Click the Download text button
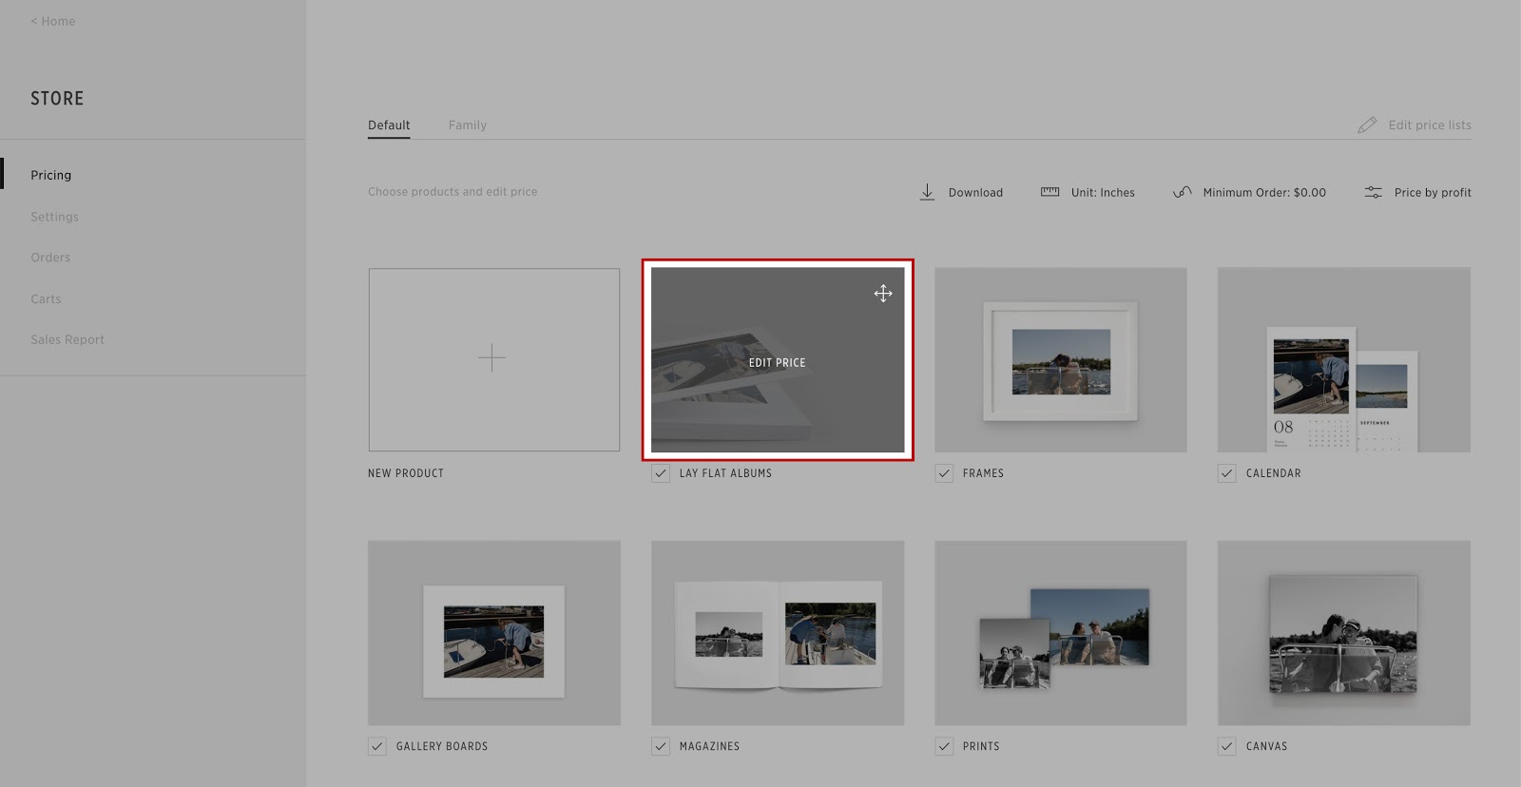 [x=975, y=192]
